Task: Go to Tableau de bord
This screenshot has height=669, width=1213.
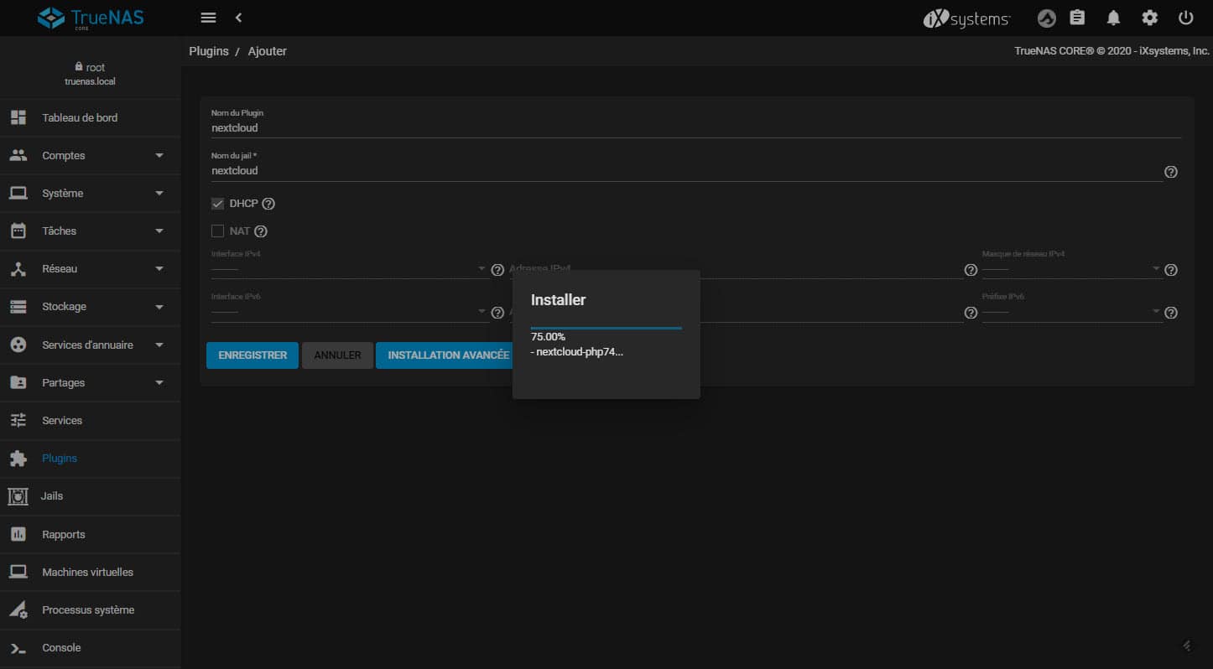Action: [x=91, y=118]
